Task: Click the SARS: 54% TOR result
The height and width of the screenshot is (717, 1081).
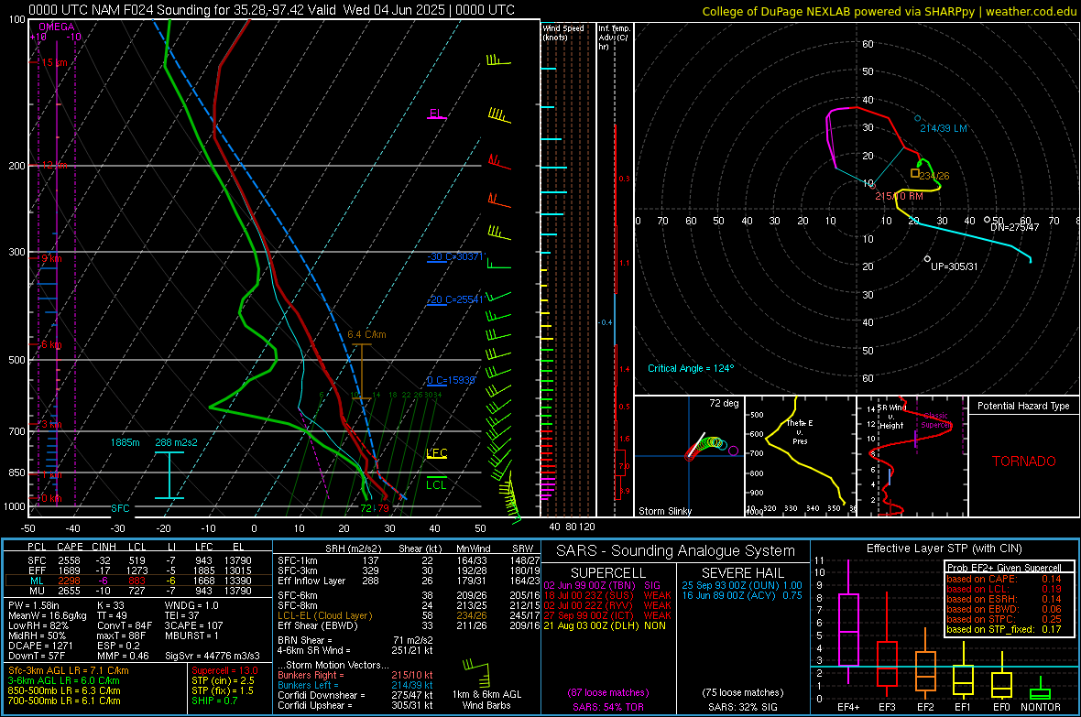Action: coord(608,707)
